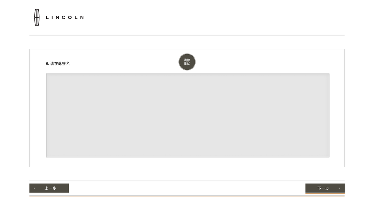
Task: Click the left arrow icon on 上一步
Action: (x=34, y=188)
